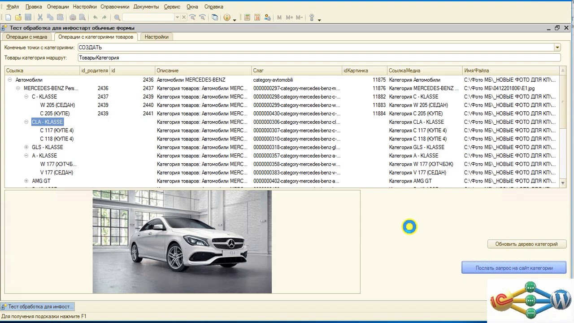Open the Окна menu
This screenshot has height=323, width=574.
(x=192, y=7)
